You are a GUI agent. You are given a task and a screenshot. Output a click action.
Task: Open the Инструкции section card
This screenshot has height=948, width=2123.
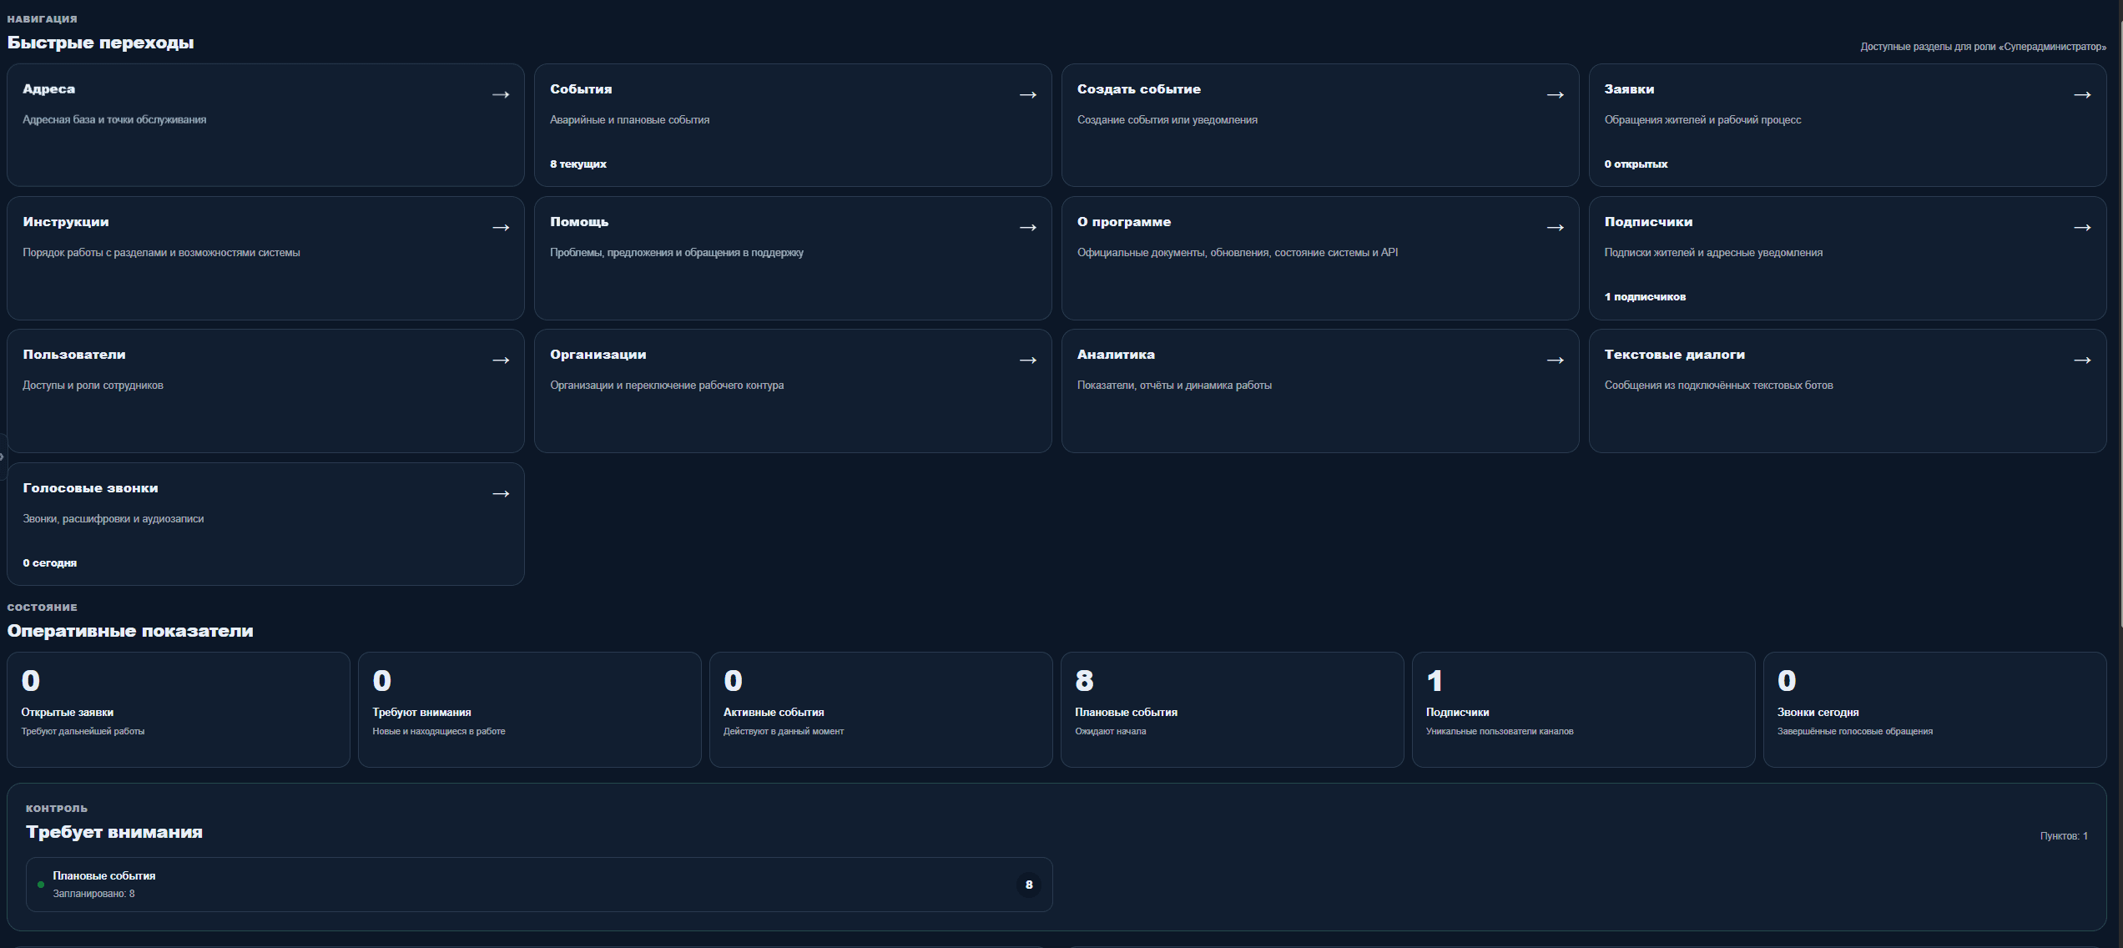(x=265, y=258)
